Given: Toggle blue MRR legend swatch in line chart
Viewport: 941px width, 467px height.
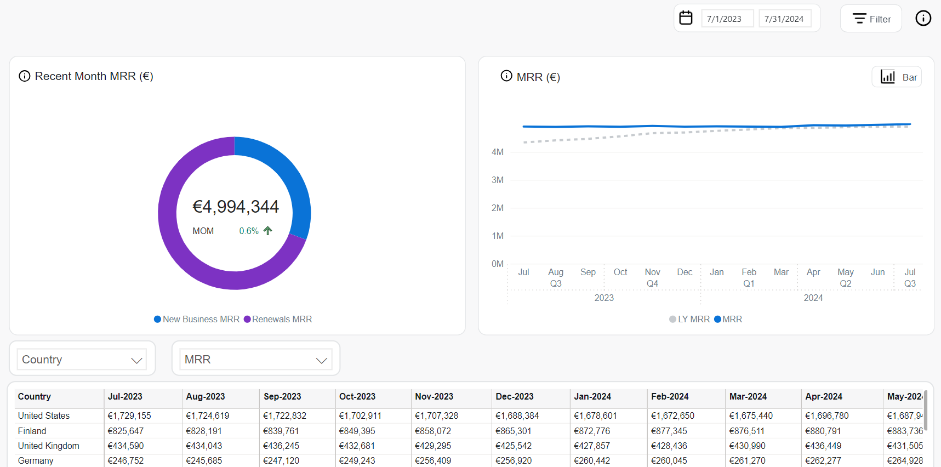Looking at the screenshot, I should tap(717, 319).
